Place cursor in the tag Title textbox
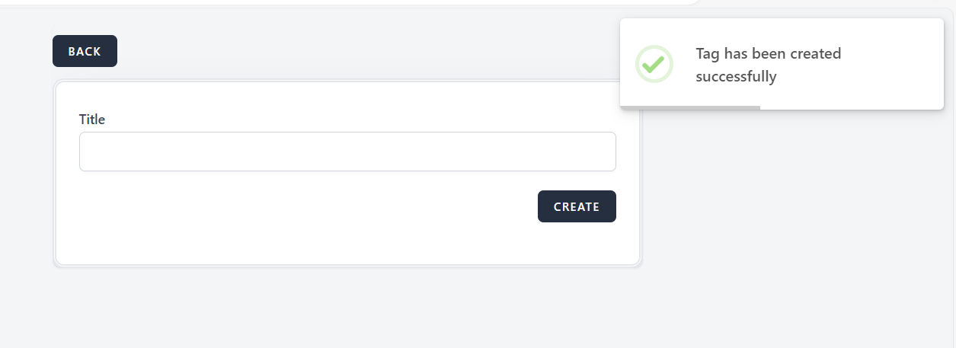The height and width of the screenshot is (348, 956). (347, 152)
